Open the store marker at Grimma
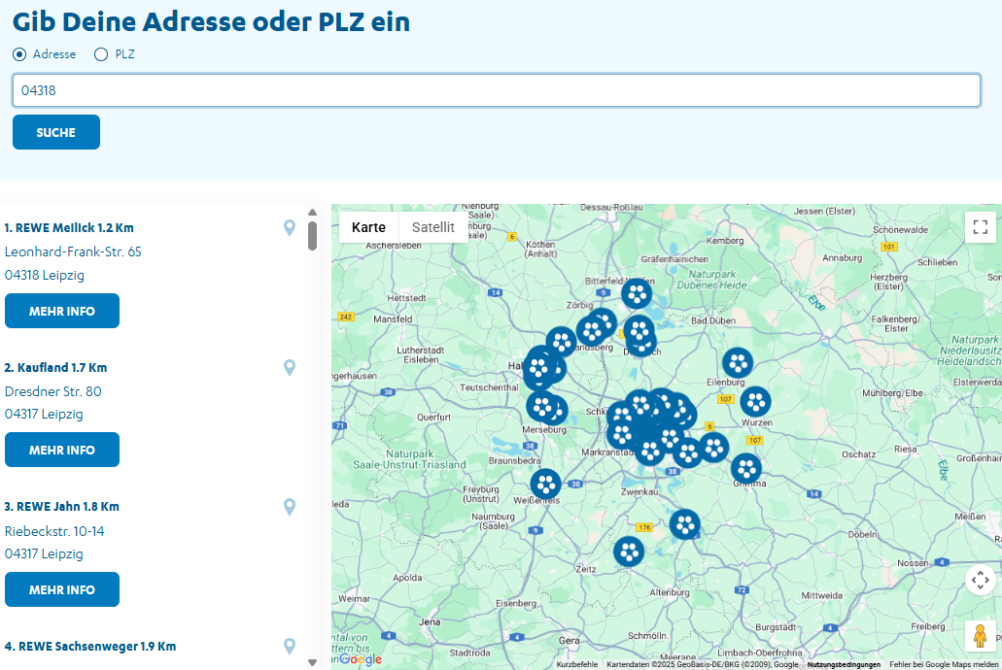Screen dimensions: 1002x670 [x=745, y=469]
